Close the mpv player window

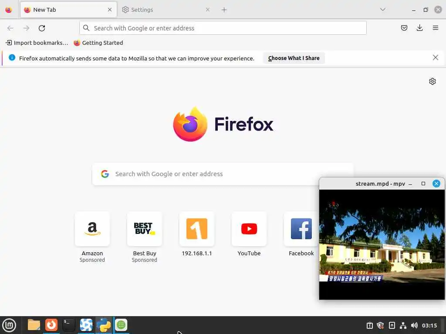pos(436,184)
